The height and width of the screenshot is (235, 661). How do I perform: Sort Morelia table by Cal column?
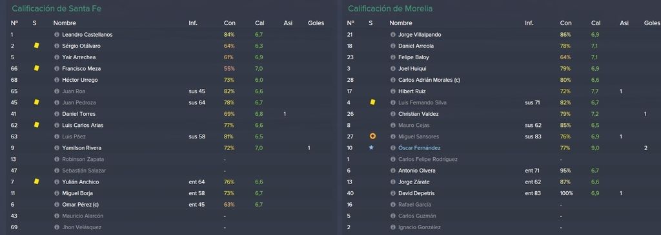[x=596, y=23]
